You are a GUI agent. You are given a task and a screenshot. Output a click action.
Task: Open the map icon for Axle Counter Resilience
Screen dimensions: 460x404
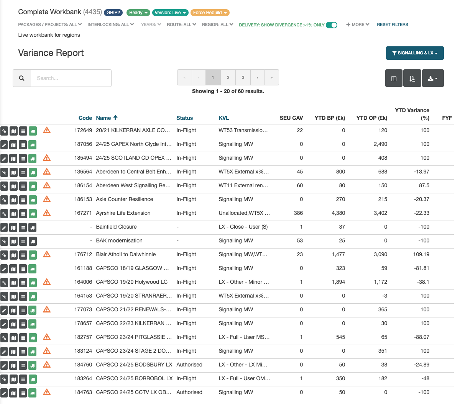click(x=13, y=200)
